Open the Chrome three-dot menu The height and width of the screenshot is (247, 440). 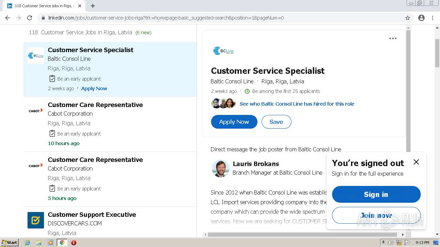pyautogui.click(x=433, y=18)
